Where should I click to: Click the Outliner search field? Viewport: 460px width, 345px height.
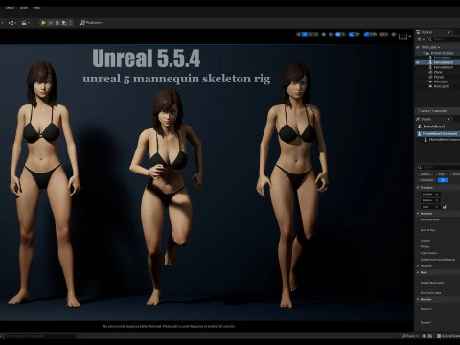point(444,39)
